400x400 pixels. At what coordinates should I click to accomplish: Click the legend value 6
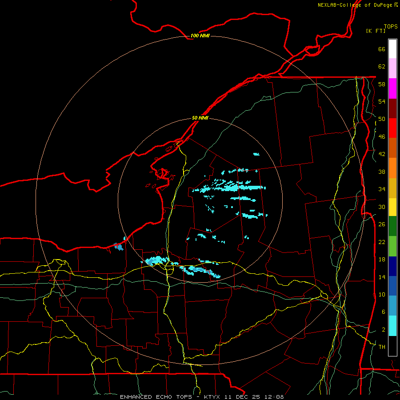tap(384, 312)
